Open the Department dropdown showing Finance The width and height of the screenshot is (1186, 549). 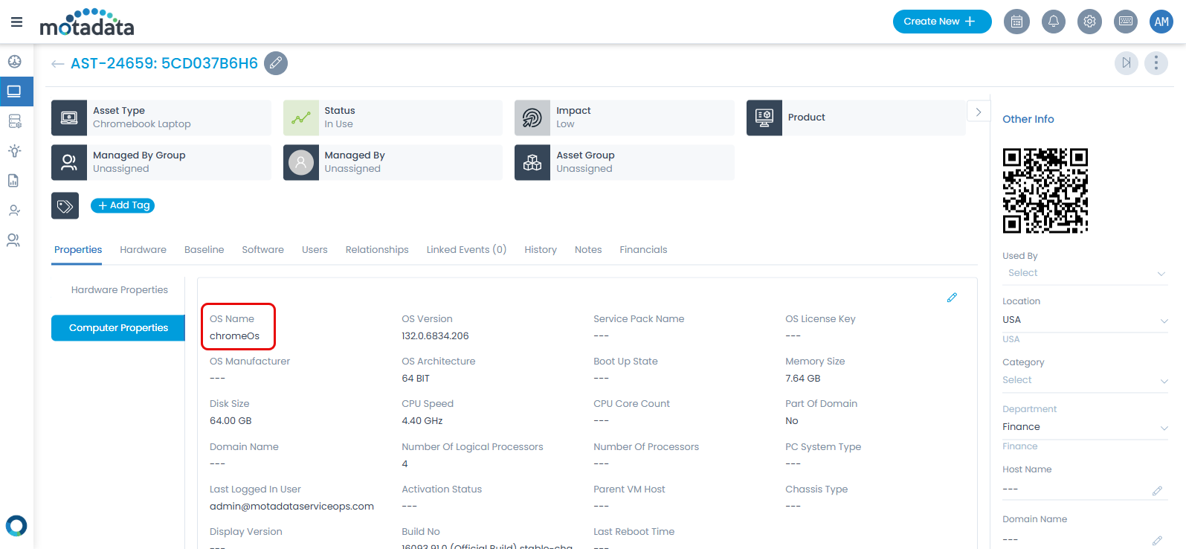click(1084, 427)
